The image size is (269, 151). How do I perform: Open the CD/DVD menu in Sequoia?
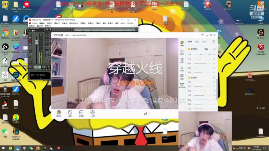tap(130, 23)
